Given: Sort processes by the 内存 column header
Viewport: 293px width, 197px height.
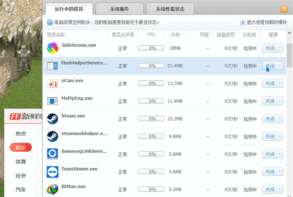Looking at the screenshot, I should 175,35.
